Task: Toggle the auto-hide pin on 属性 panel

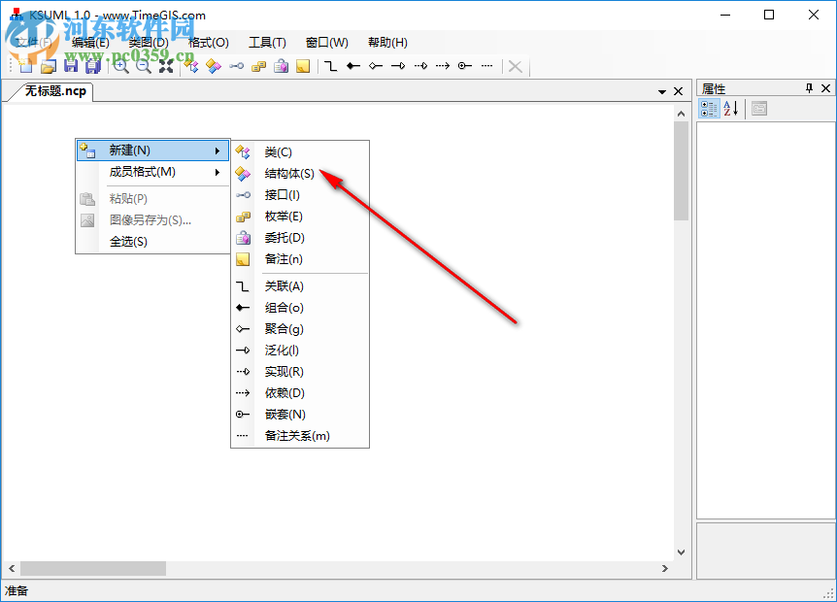Action: pyautogui.click(x=810, y=88)
